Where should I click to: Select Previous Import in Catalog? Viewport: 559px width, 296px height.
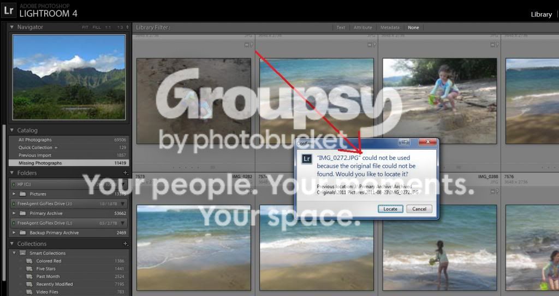pos(35,155)
